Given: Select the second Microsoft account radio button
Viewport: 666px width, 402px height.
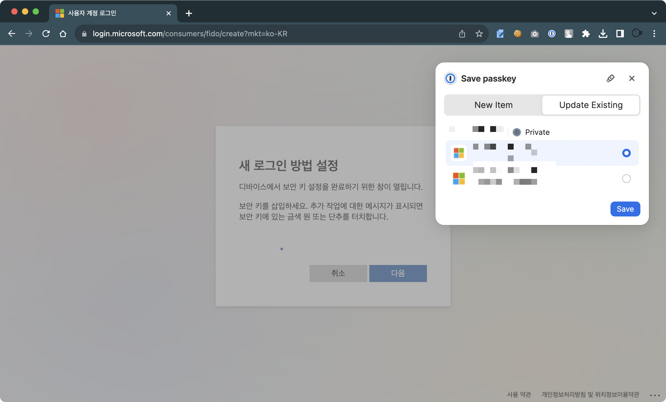Looking at the screenshot, I should (626, 179).
